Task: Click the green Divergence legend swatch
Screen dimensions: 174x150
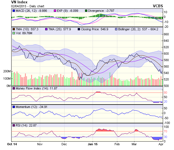Action: [x=86, y=11]
